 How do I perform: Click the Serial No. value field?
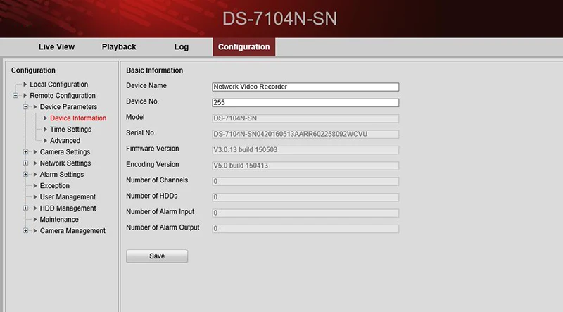(305, 134)
